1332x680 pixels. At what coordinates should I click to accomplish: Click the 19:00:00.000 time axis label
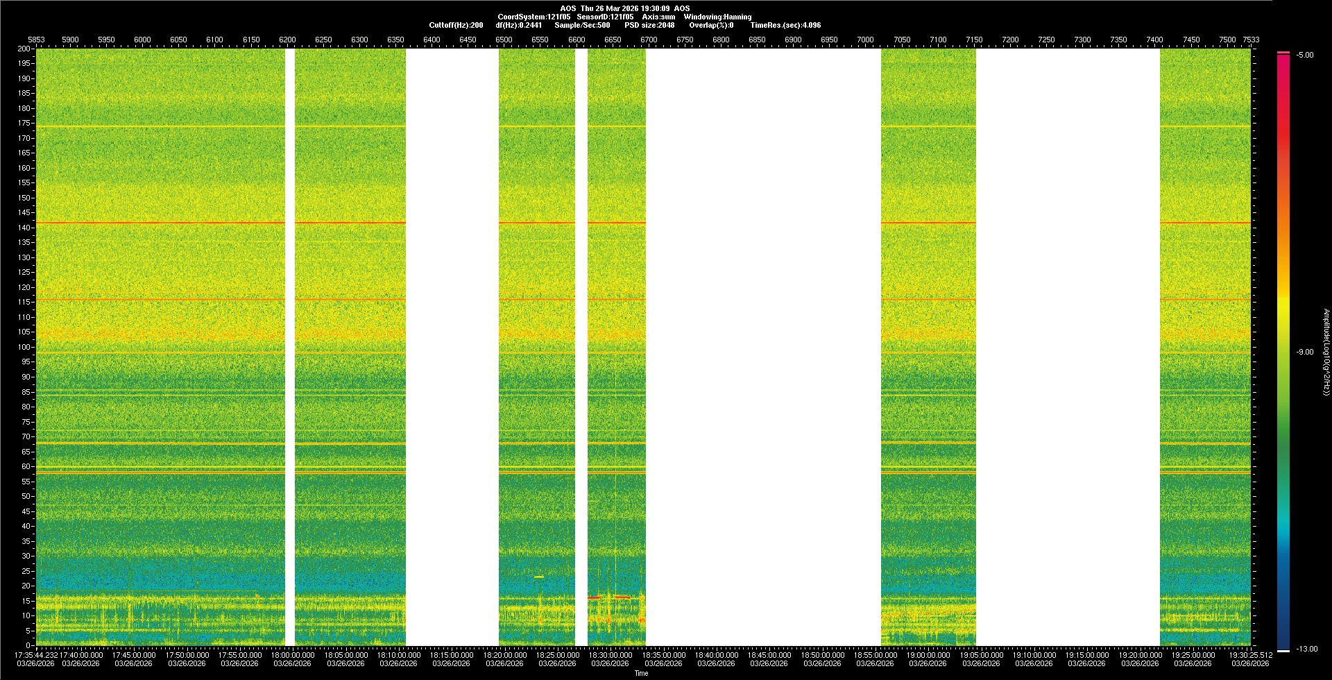coord(928,654)
